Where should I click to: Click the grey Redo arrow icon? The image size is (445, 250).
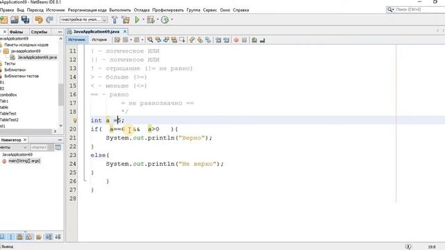point(49,20)
